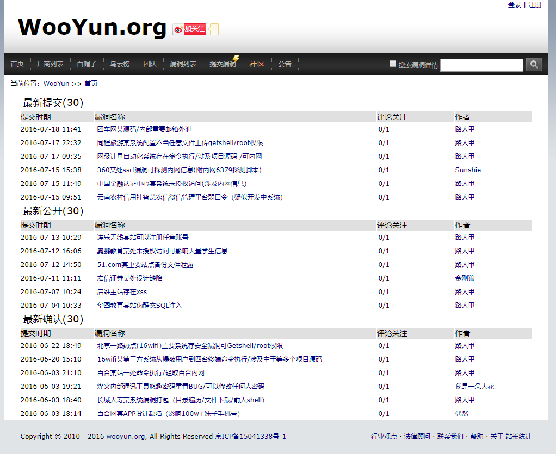This screenshot has height=454, width=556.
Task: Open 启维主站存在xss entry
Action: (x=122, y=291)
